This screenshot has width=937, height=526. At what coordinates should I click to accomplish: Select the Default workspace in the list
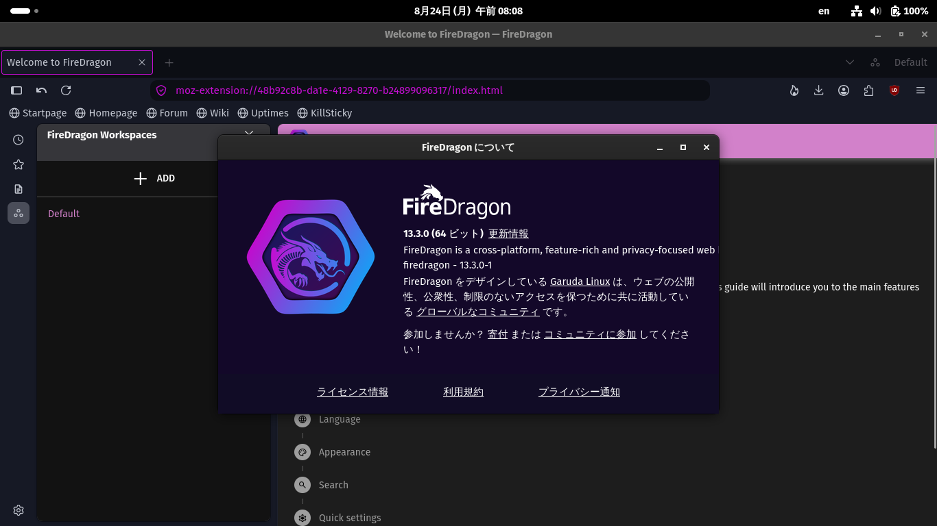(x=64, y=214)
